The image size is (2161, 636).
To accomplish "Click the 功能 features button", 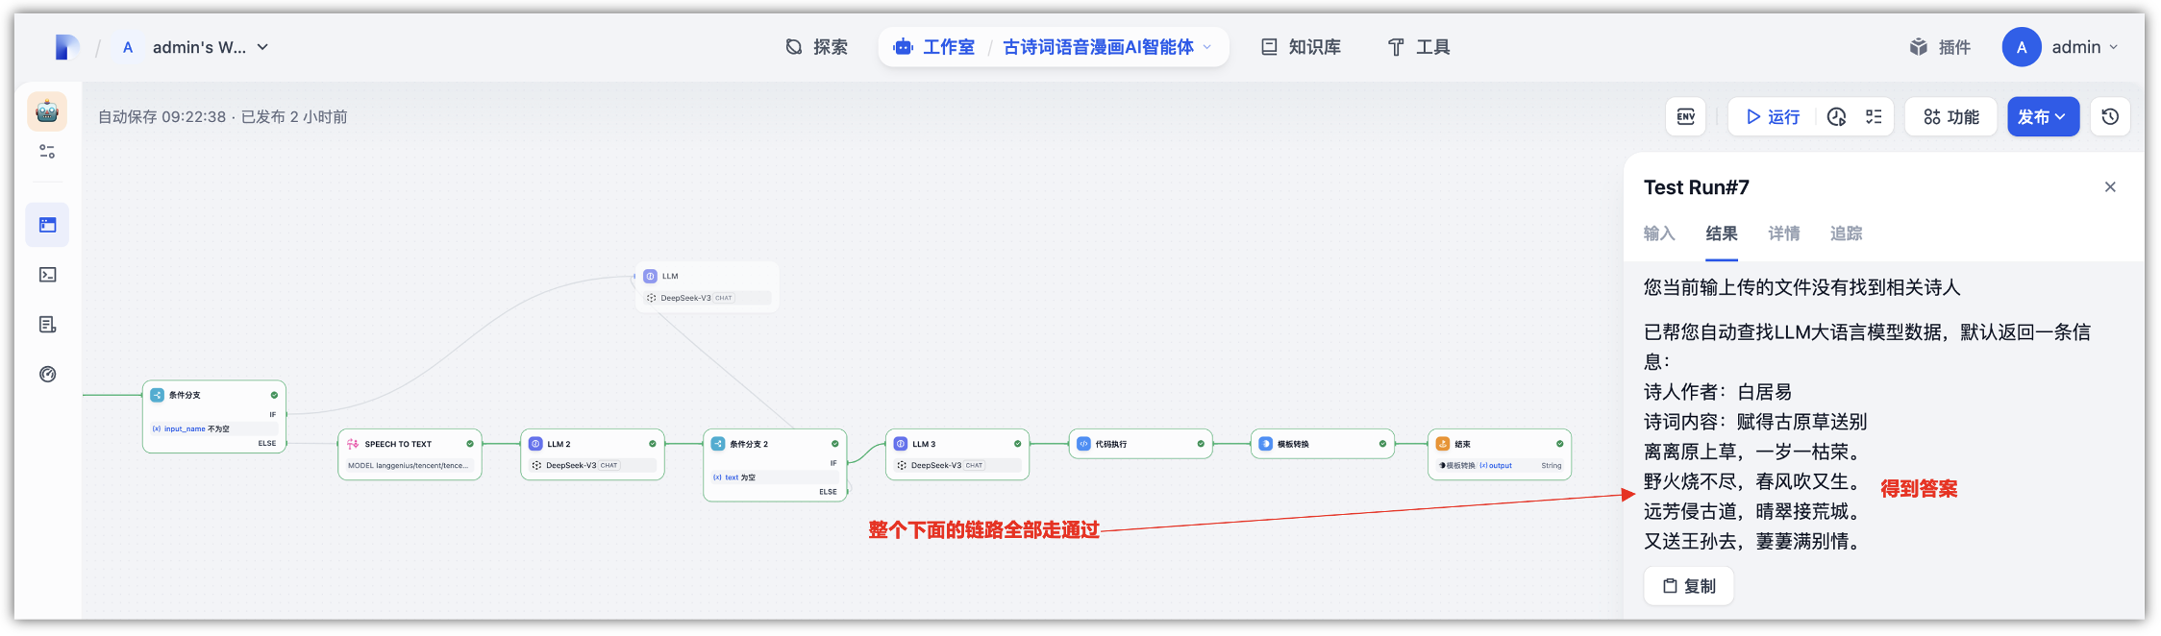I will (1950, 117).
